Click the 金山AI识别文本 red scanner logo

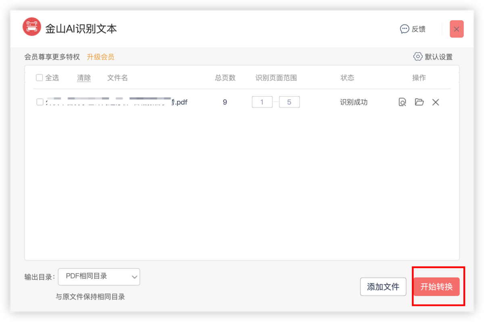[32, 27]
